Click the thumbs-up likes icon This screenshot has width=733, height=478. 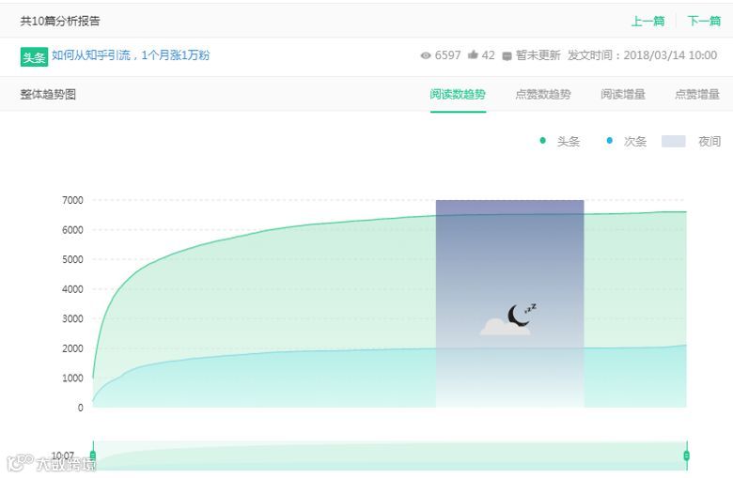[x=473, y=54]
